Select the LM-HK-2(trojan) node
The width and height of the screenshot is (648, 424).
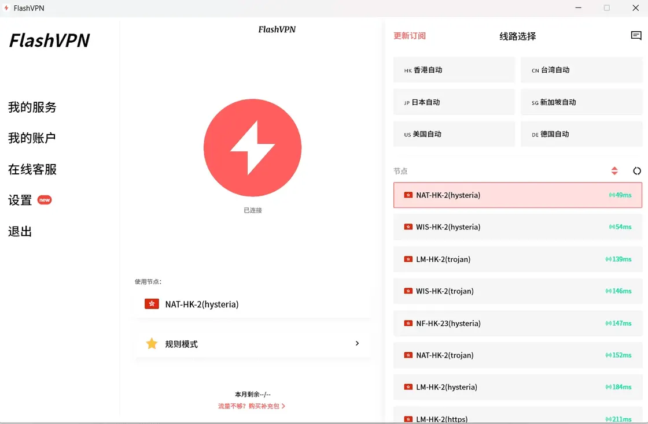click(x=518, y=259)
